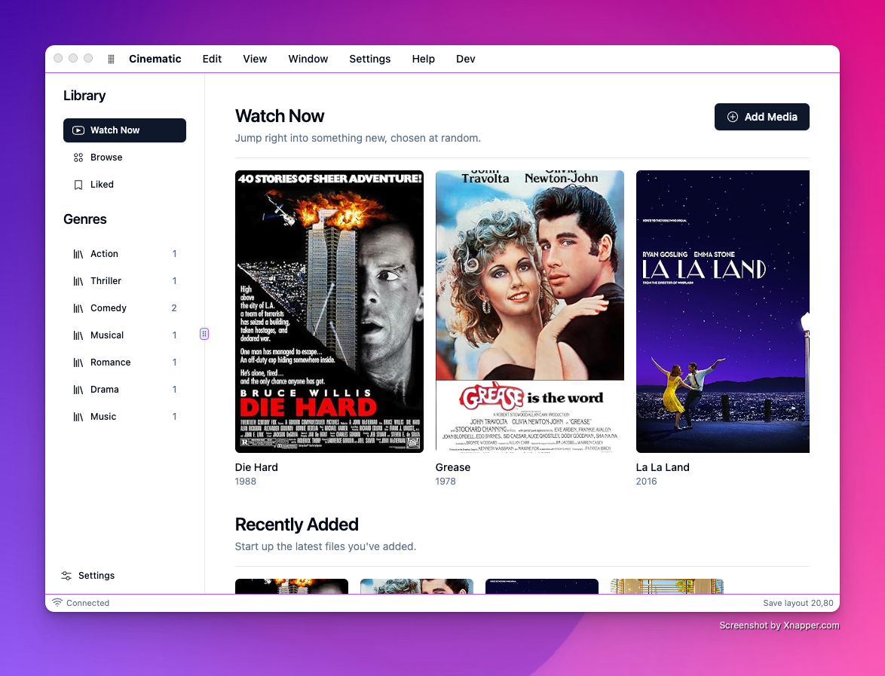Open the Cinematic menu
The image size is (885, 676).
[x=155, y=59]
